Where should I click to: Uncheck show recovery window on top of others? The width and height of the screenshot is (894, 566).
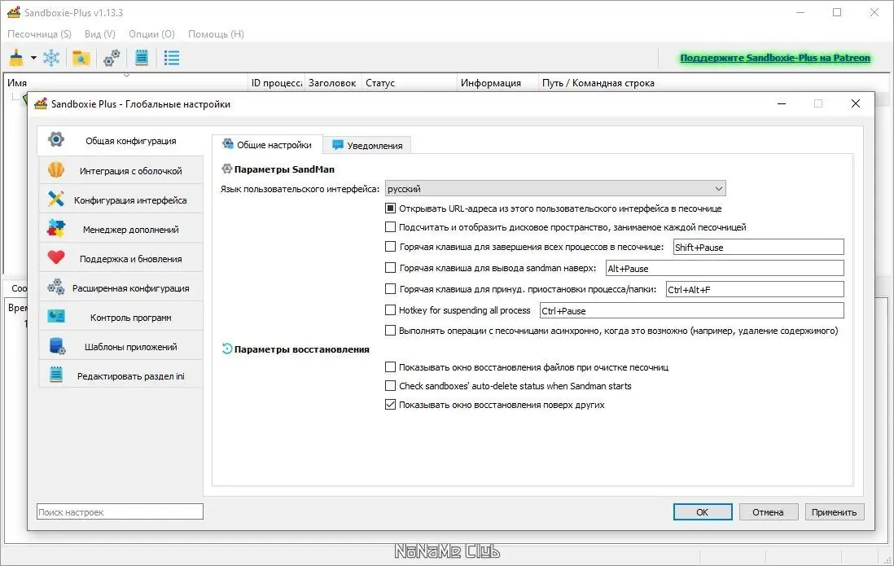390,405
